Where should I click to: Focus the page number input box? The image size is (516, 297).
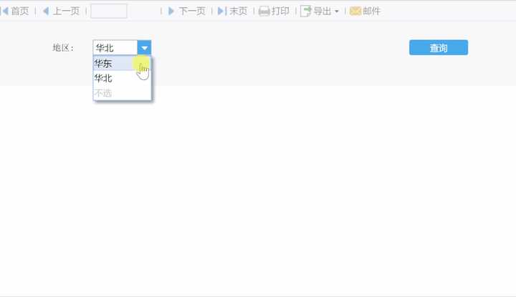(x=109, y=11)
